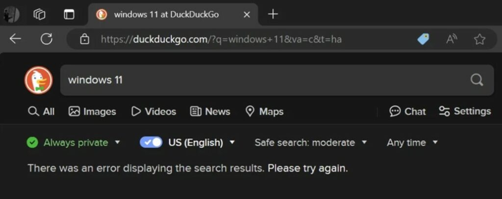The width and height of the screenshot is (502, 199).
Task: Click the magnifier search icon in search box
Action: pyautogui.click(x=477, y=80)
